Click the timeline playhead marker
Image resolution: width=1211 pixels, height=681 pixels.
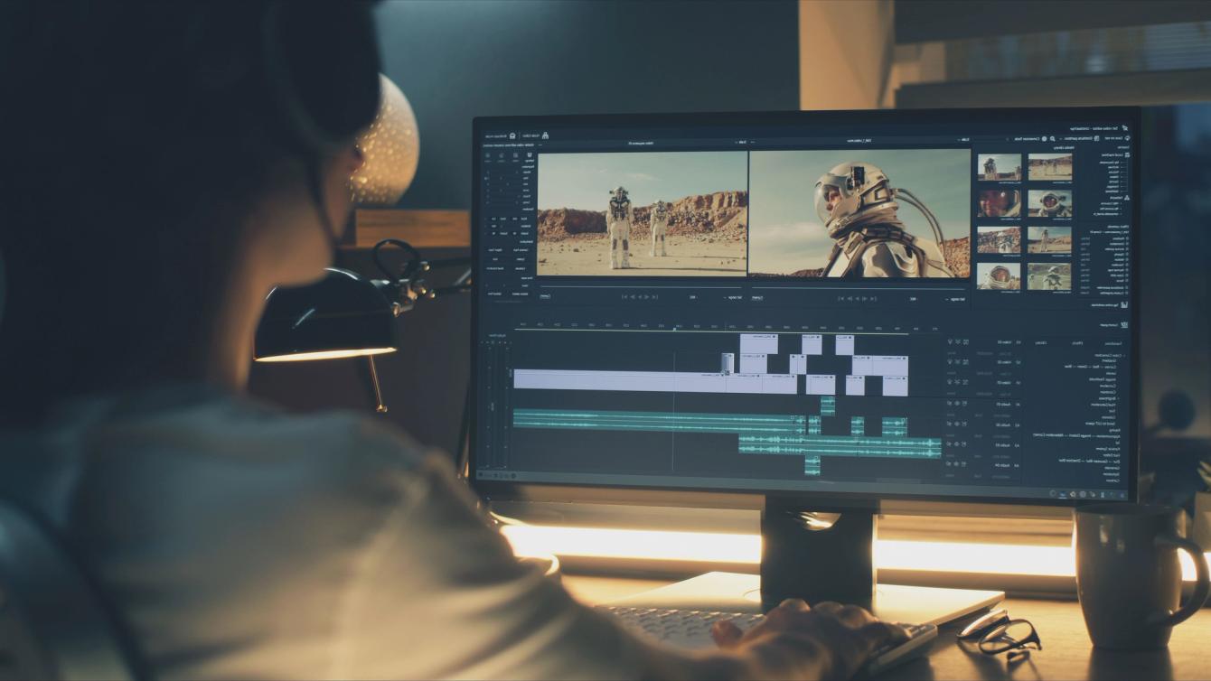point(674,329)
